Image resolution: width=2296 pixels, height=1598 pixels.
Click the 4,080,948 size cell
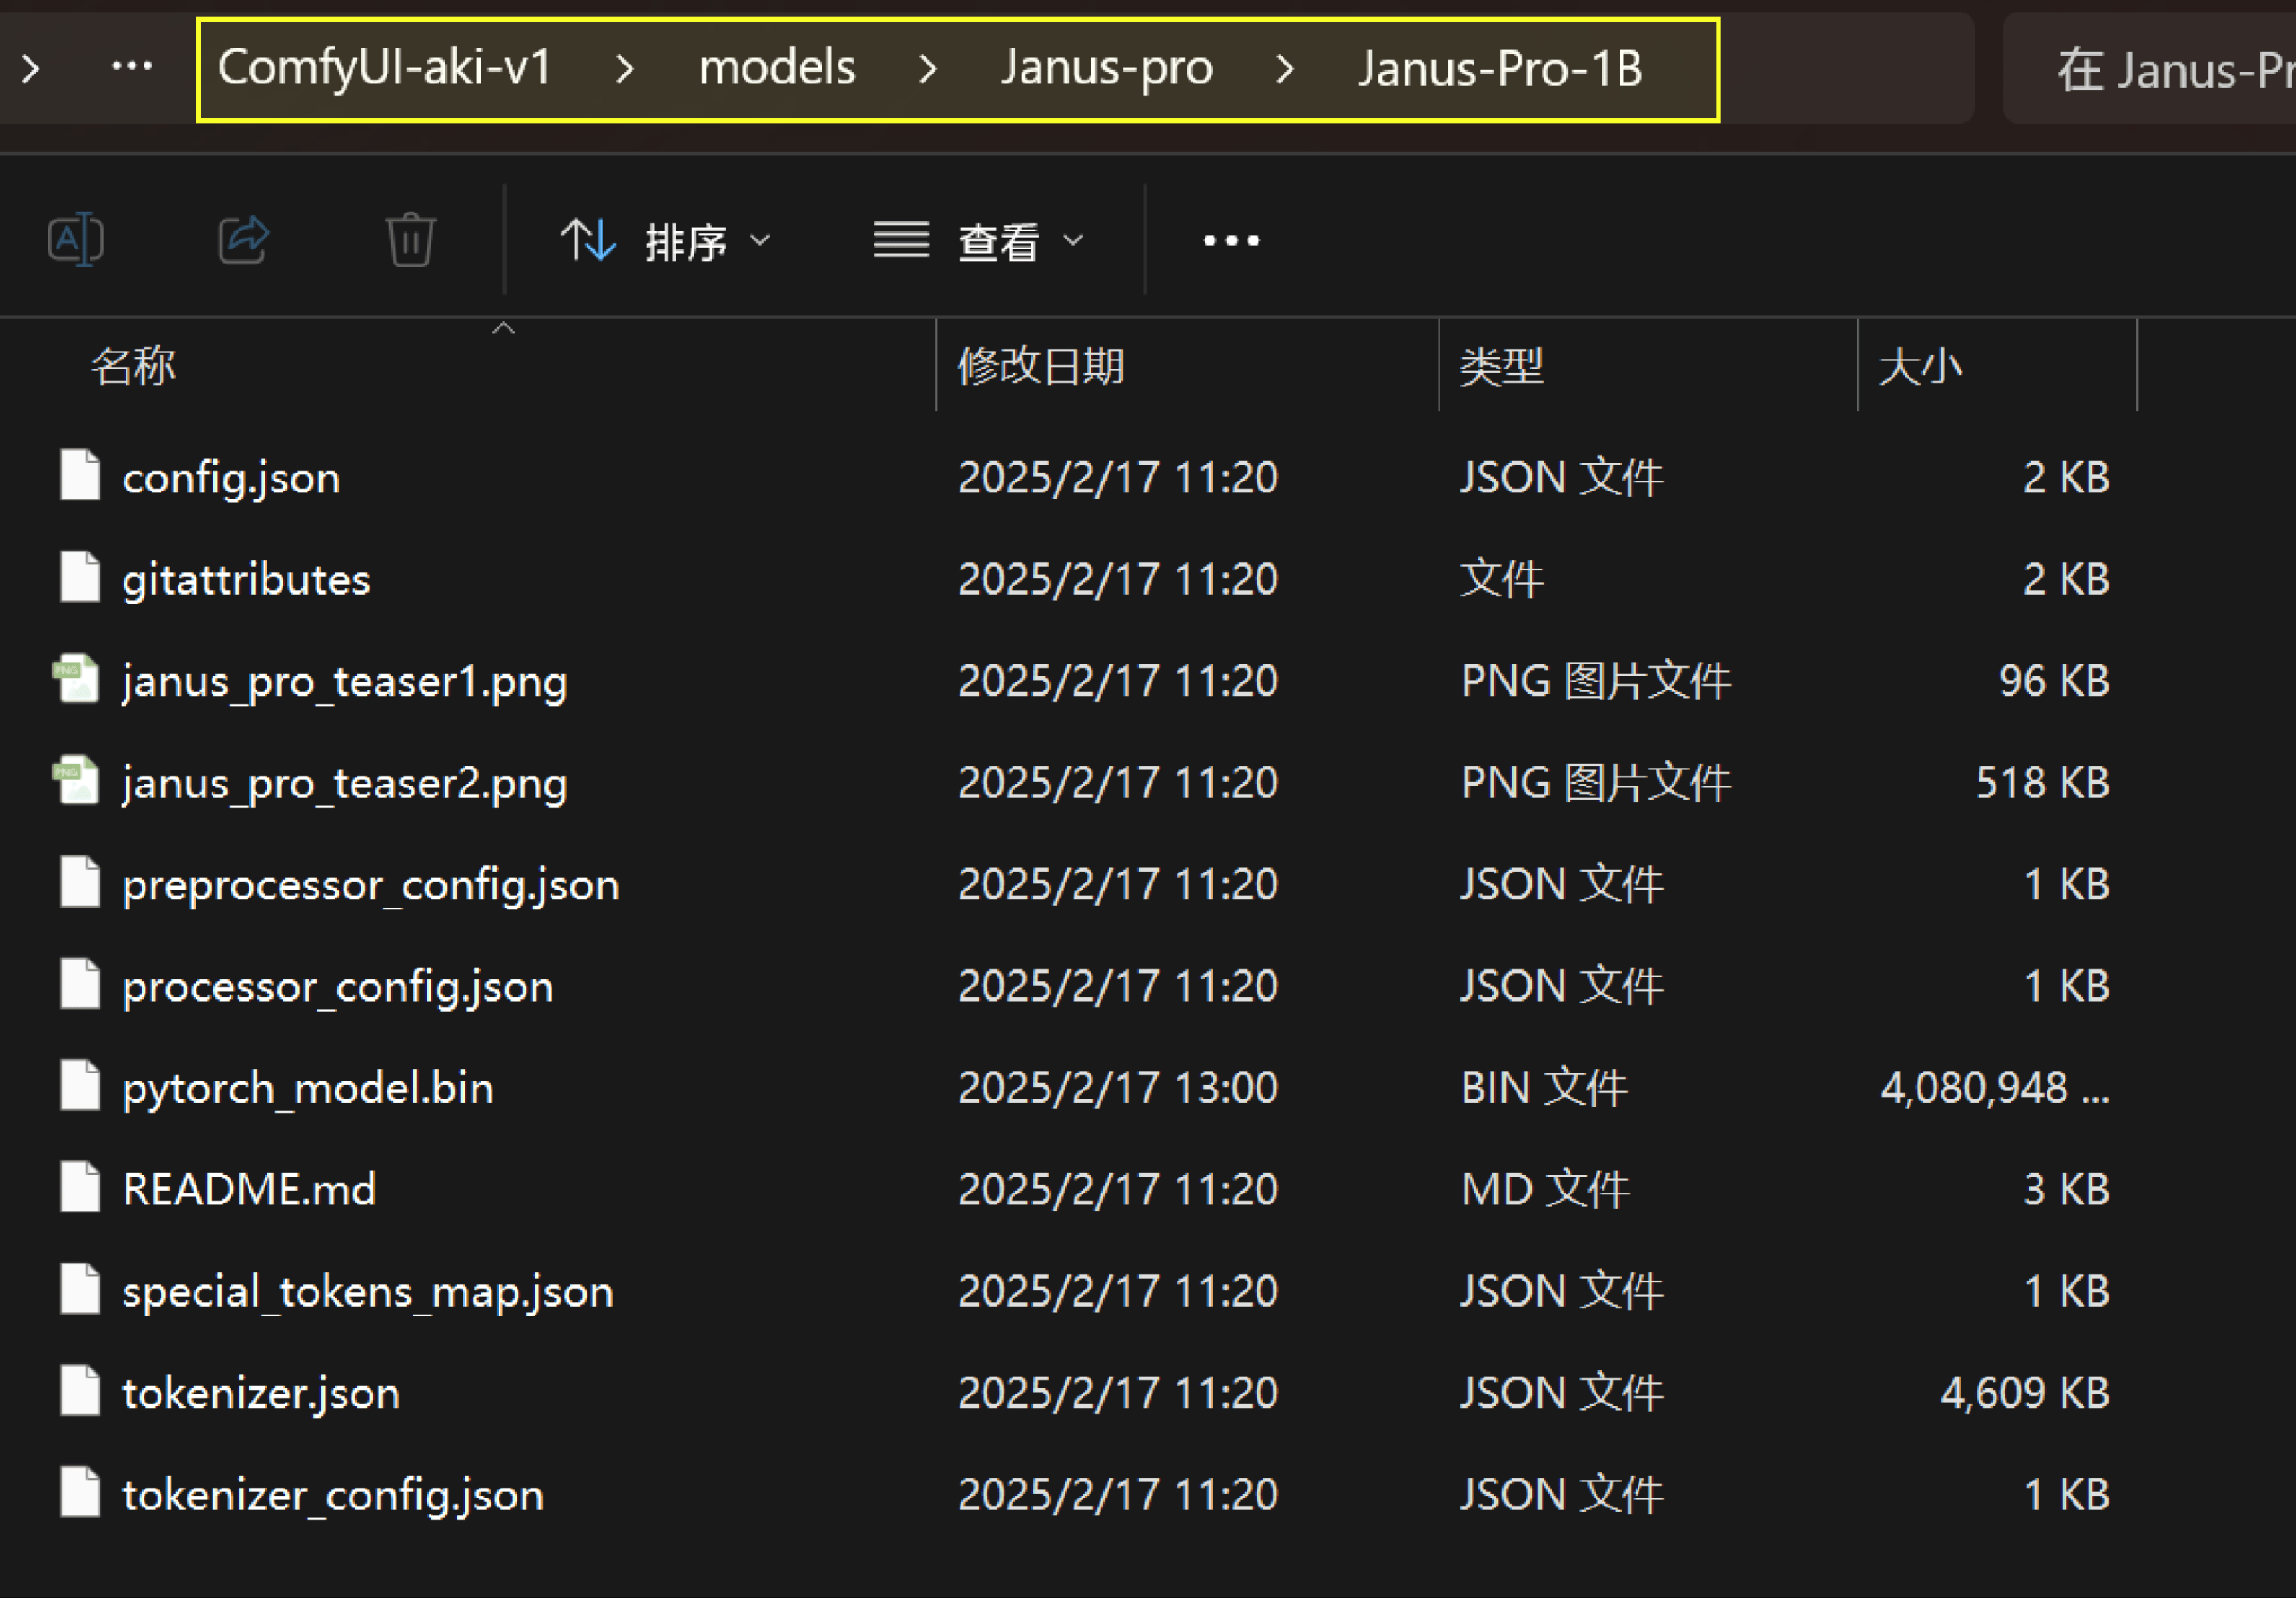tap(1995, 1087)
